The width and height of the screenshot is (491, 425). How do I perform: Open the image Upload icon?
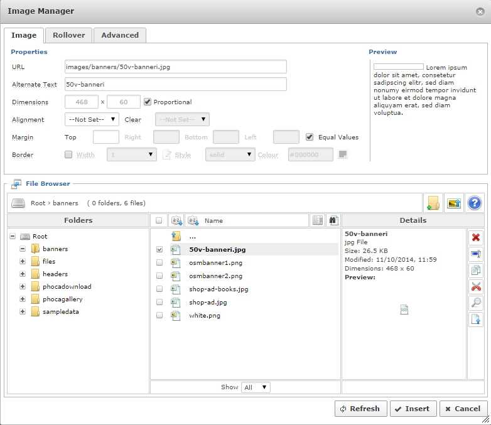[453, 203]
